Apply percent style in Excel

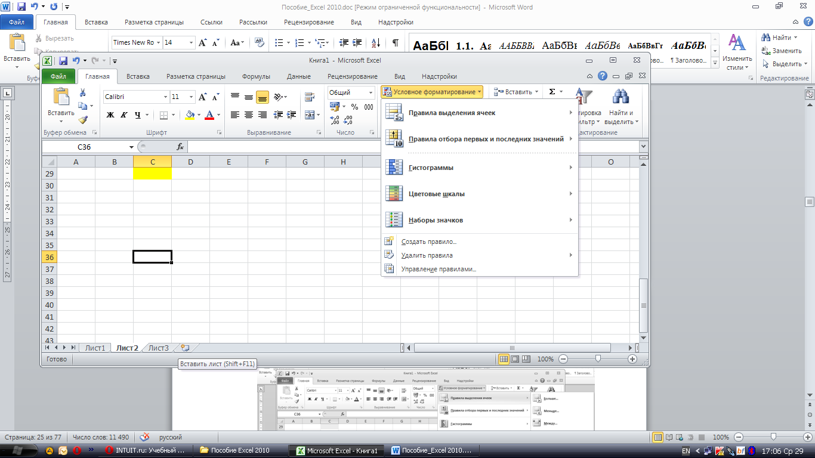[x=354, y=107]
